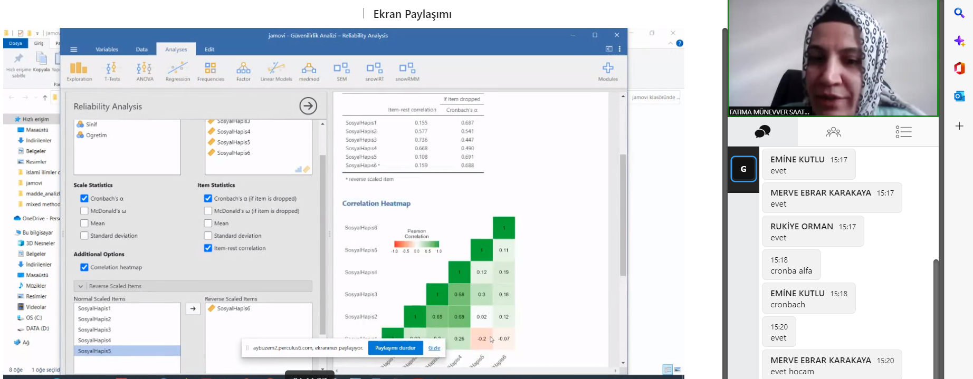
Task: Open the Regression analysis icon
Action: click(177, 71)
